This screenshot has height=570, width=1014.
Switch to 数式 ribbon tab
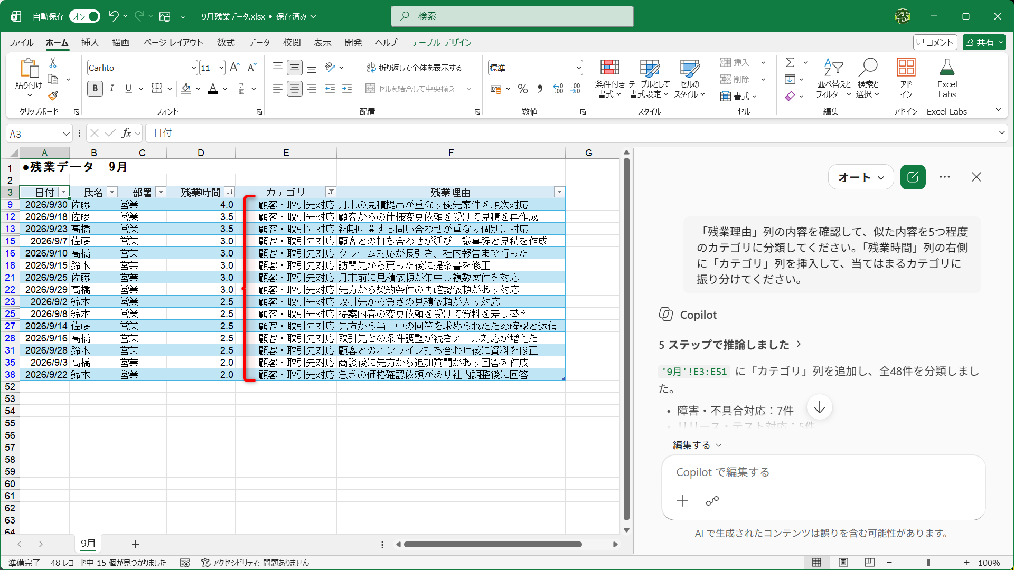tap(226, 43)
